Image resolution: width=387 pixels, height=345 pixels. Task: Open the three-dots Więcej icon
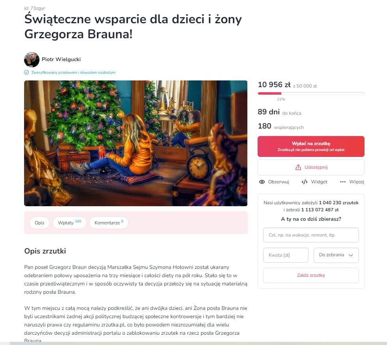(343, 182)
